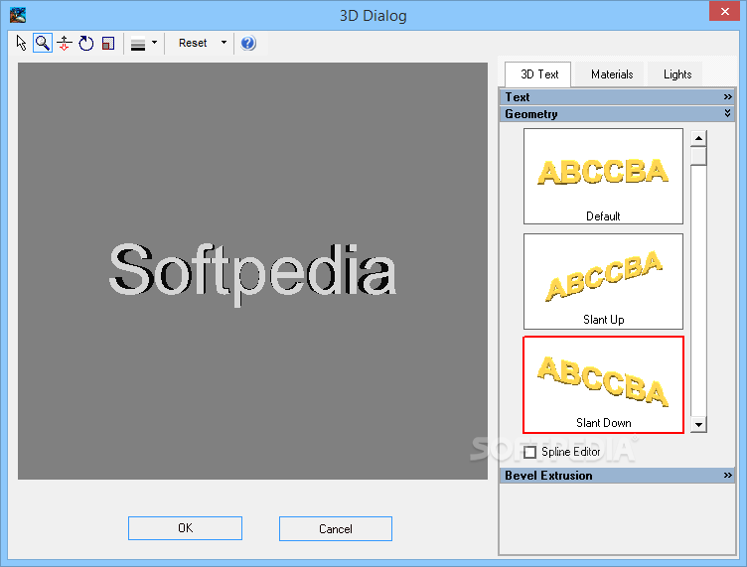
Task: Switch to the 3D Text tab
Action: [x=538, y=74]
